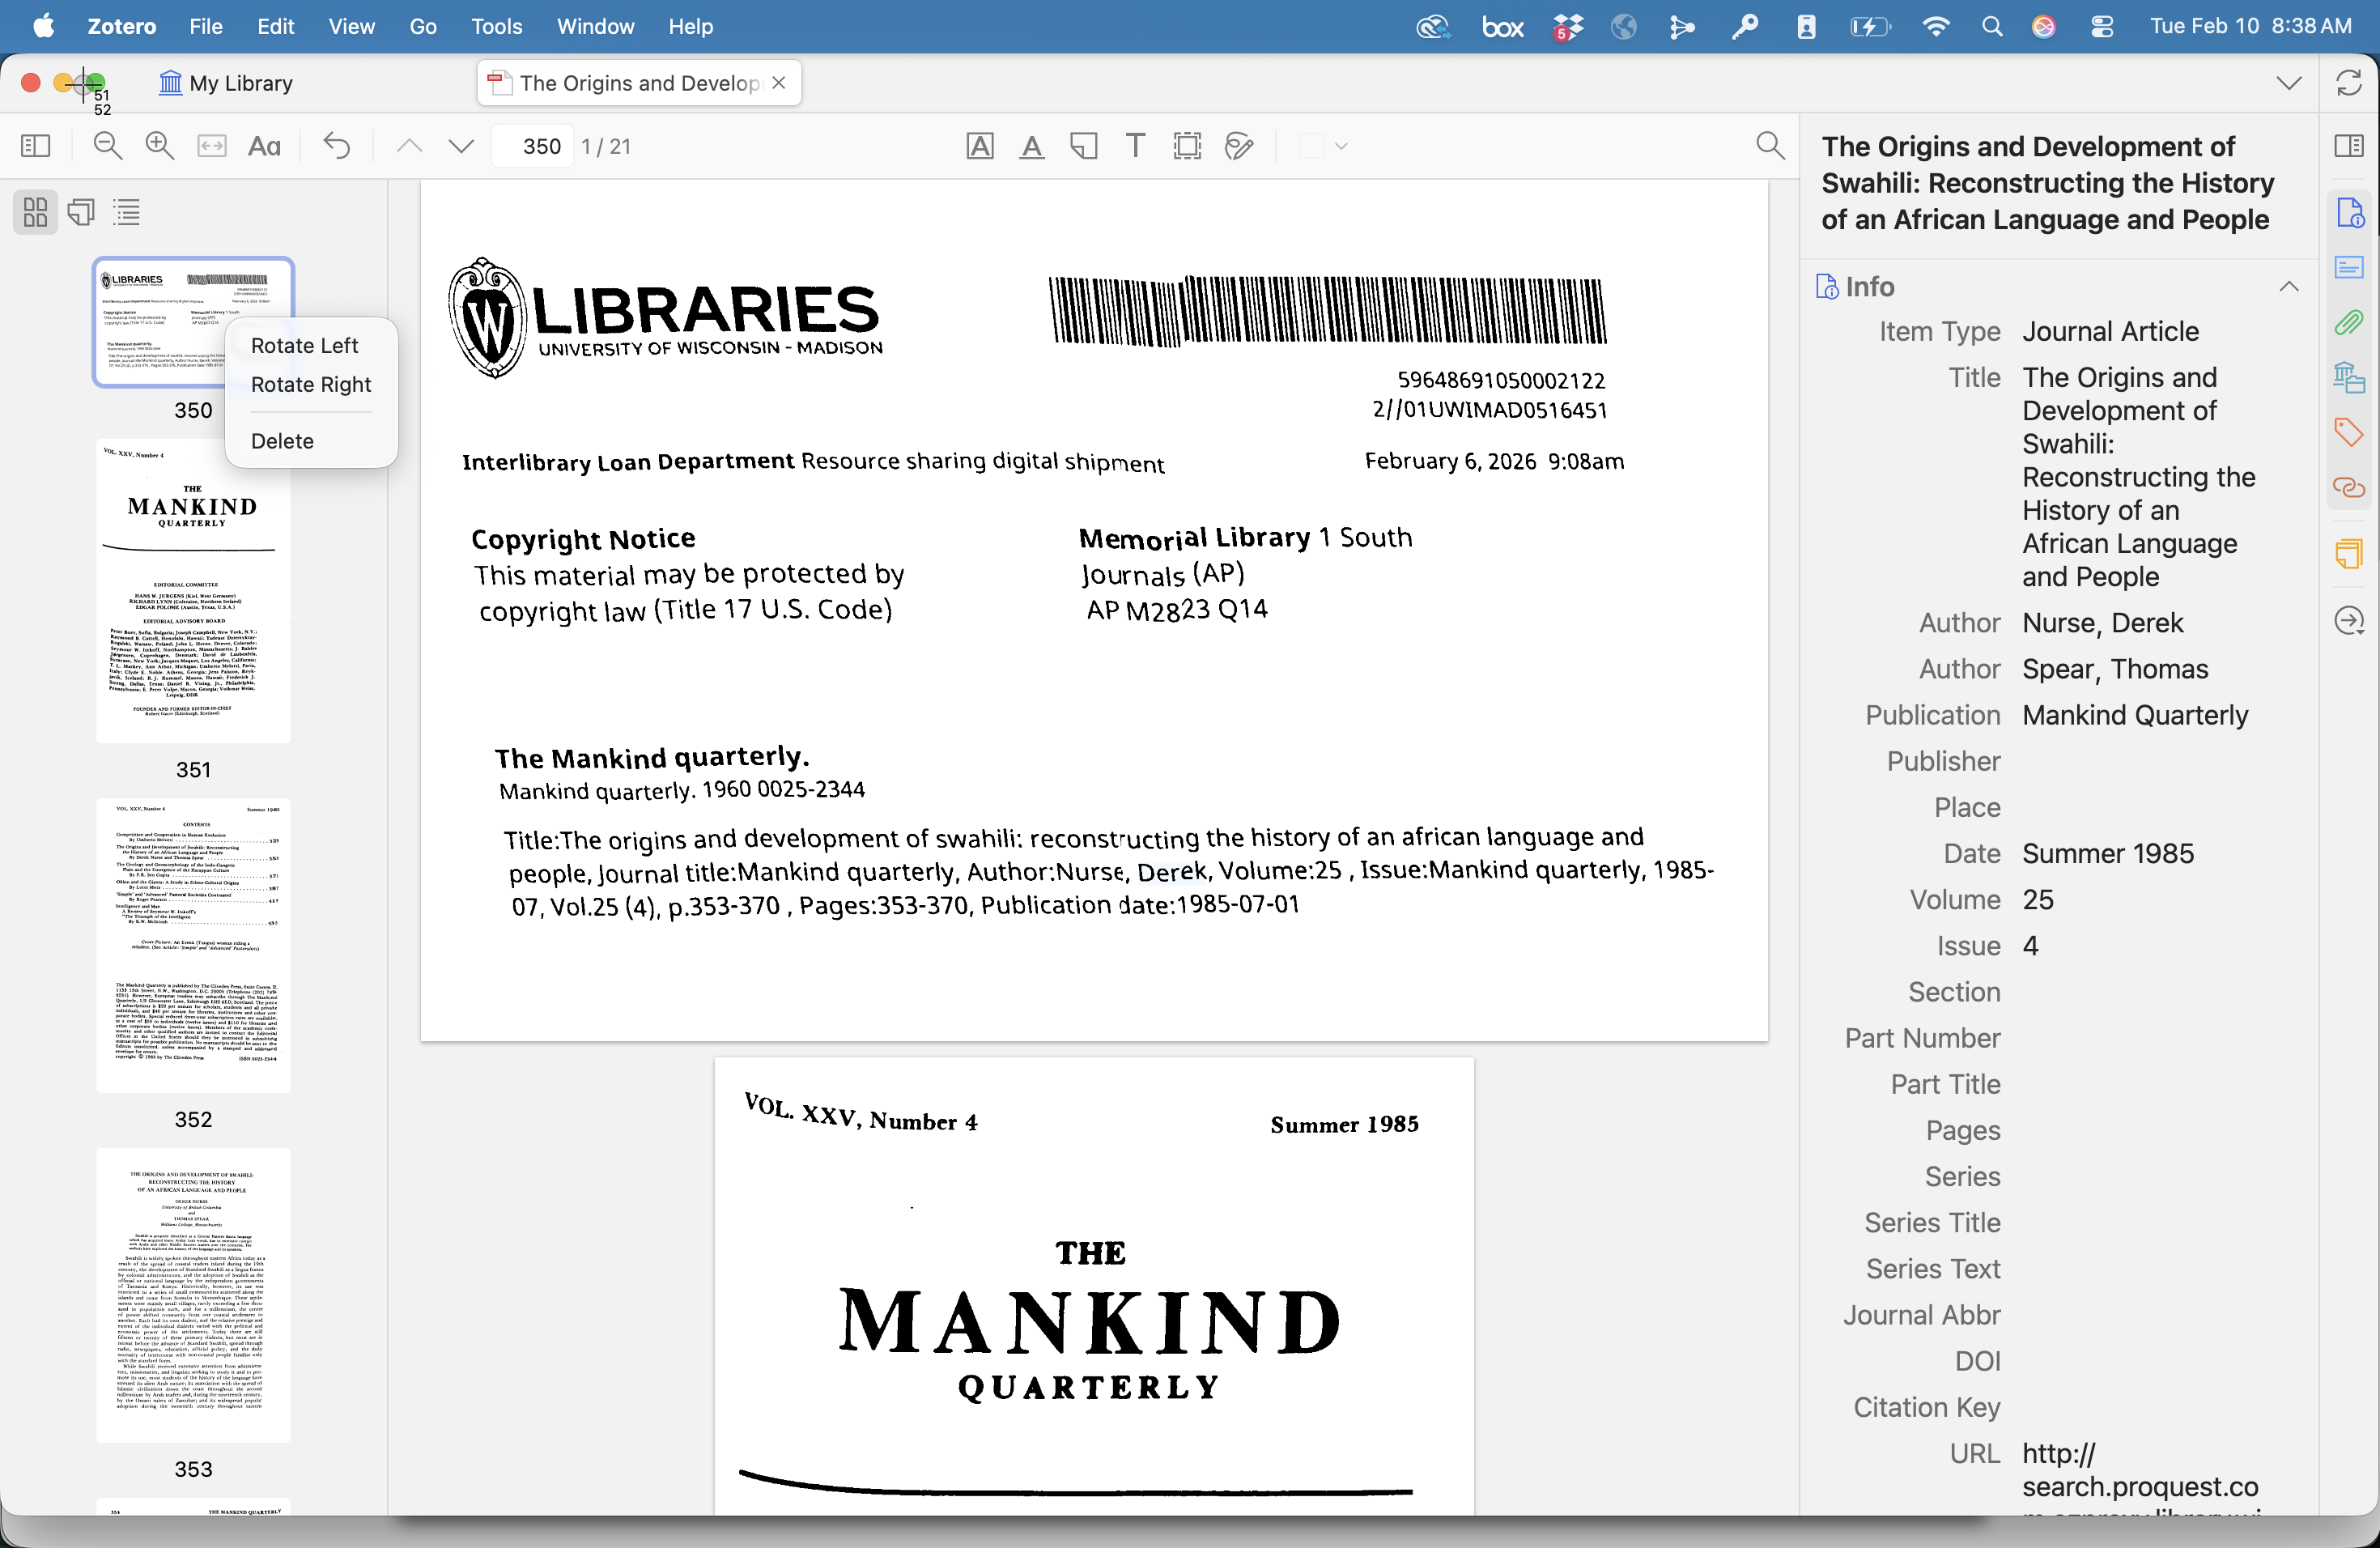The height and width of the screenshot is (1548, 2380).
Task: Toggle the right item pane
Action: pos(2348,146)
